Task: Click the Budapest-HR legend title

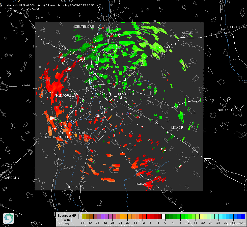Action: [67, 215]
